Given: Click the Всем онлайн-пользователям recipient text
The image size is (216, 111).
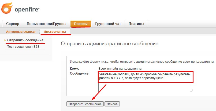Looking at the screenshot, I should pyautogui.click(x=120, y=69).
